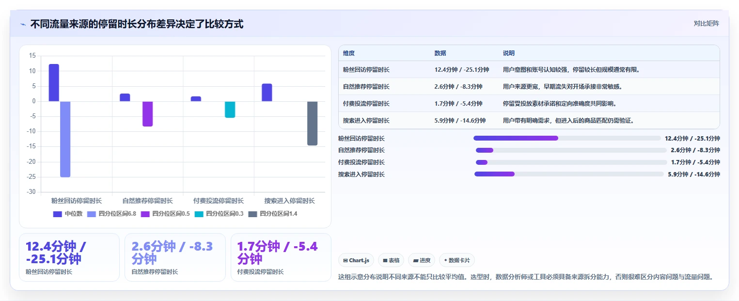This screenshot has width=739, height=301.
Task: Click the 说明 table column header
Action: pyautogui.click(x=509, y=53)
